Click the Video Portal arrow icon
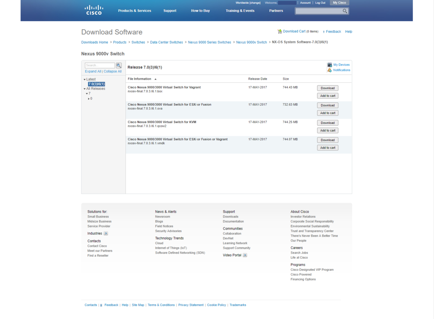Image resolution: width=434 pixels, height=319 pixels. [x=245, y=255]
